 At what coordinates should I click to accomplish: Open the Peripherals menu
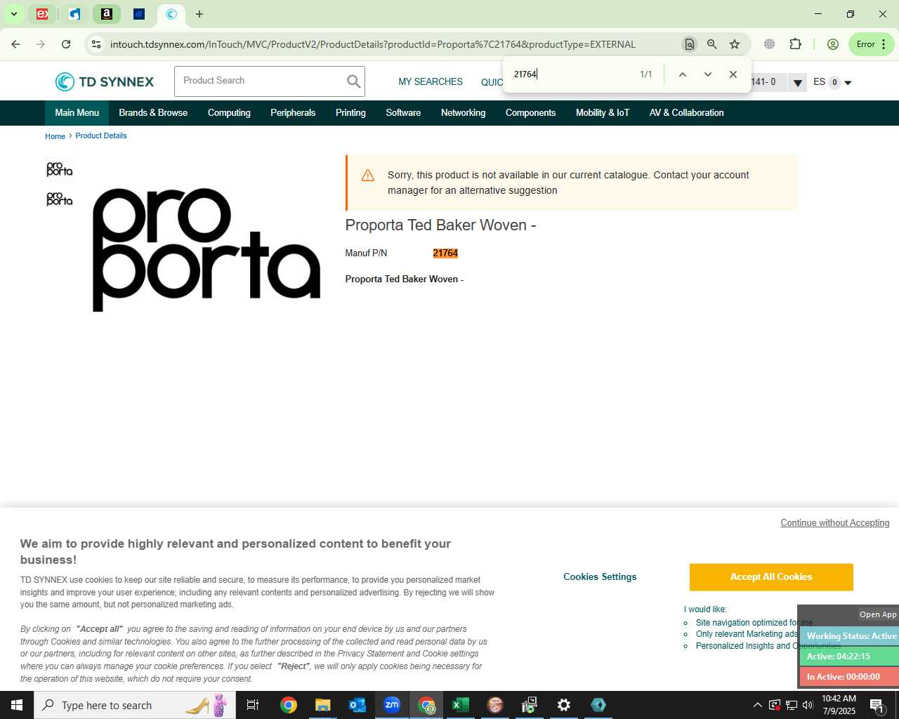[293, 113]
